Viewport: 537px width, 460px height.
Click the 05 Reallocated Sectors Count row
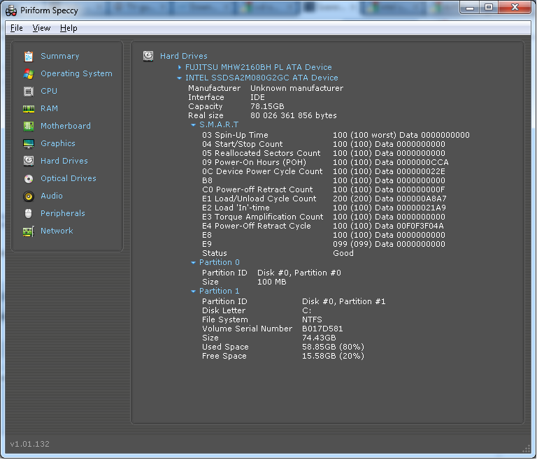[324, 153]
